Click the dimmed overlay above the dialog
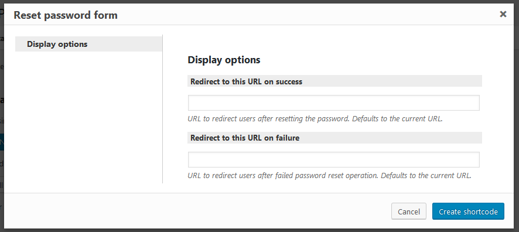 tap(259, 2)
